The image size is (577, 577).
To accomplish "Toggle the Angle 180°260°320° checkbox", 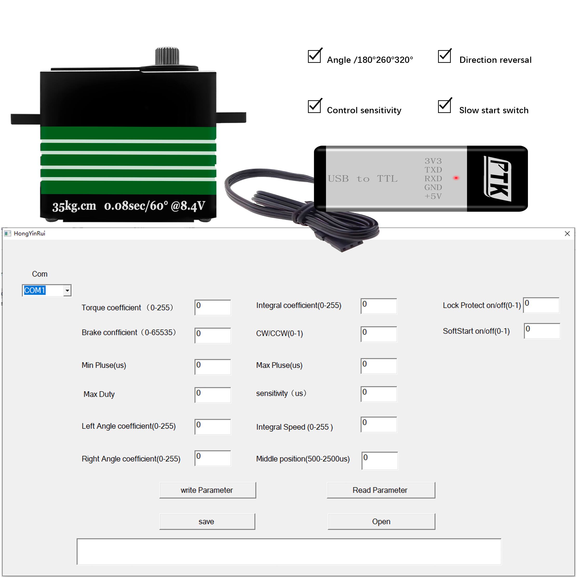I will (x=314, y=56).
